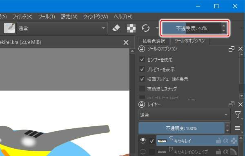Screen dimensions: 245x156
Task: Uncheck 描画プレビュー線を表示 checkbox
Action: (142, 79)
